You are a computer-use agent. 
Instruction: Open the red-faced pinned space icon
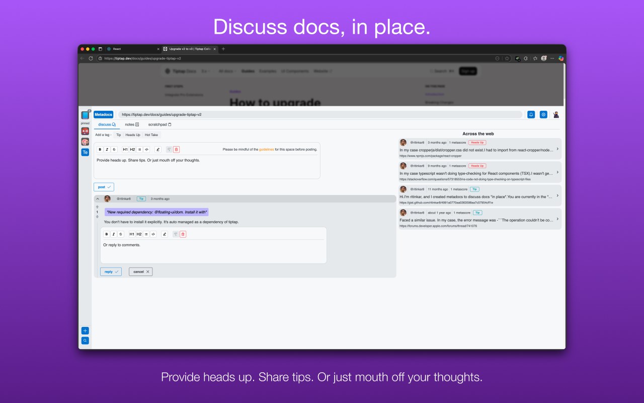click(85, 131)
